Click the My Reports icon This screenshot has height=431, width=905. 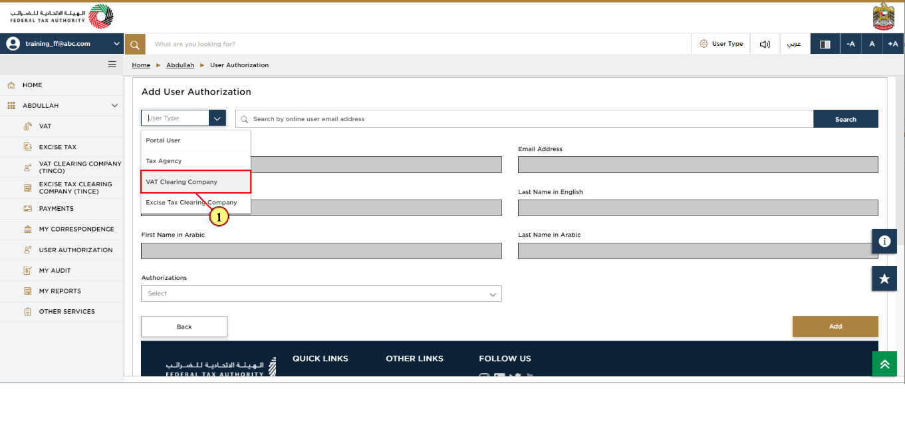pos(28,291)
